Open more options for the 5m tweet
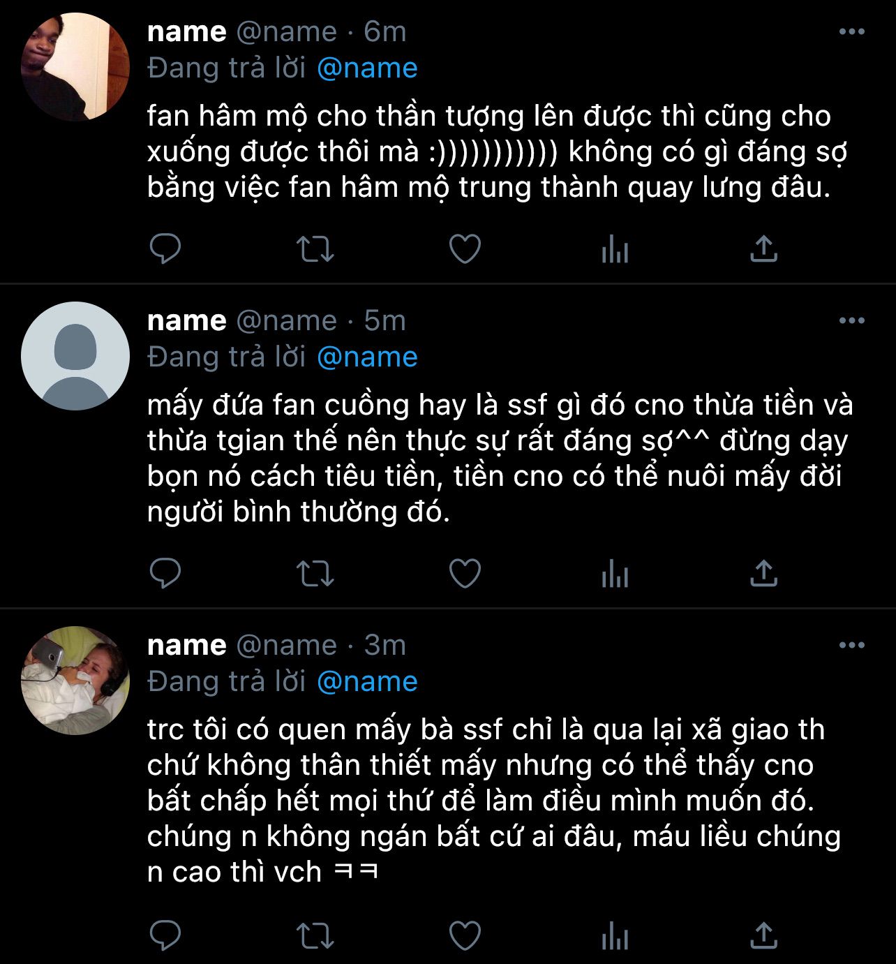This screenshot has height=964, width=896. point(851,321)
